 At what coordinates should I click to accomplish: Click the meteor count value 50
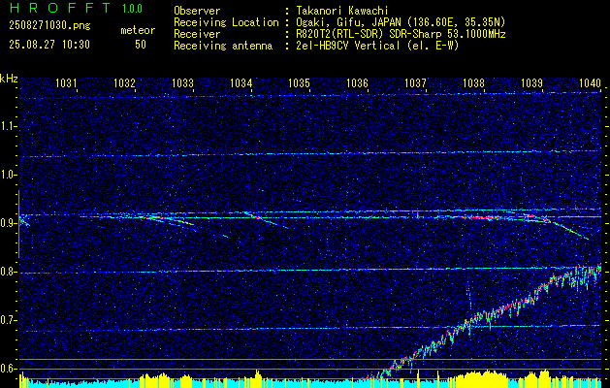click(141, 45)
